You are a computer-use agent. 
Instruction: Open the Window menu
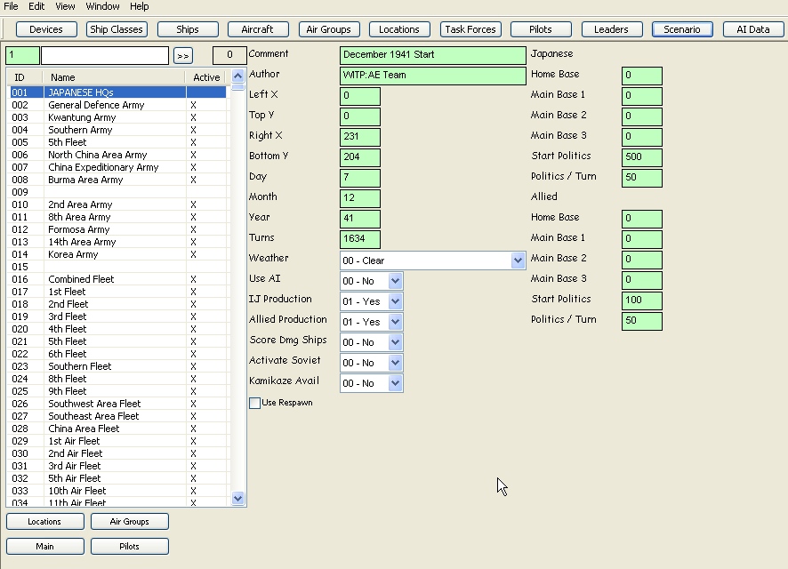coord(102,6)
